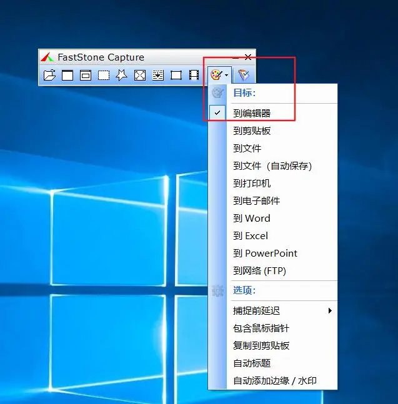Toggle 自动添加边缘 / 水印 option

[x=272, y=380]
